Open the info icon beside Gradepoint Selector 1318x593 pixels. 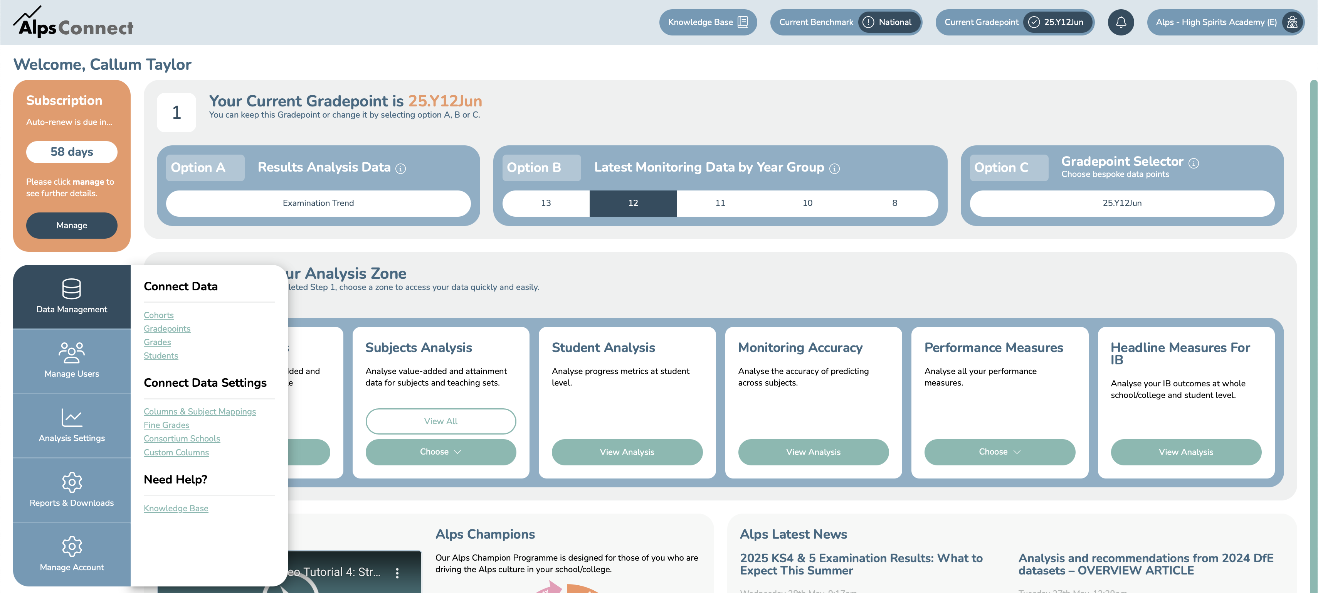(1193, 163)
